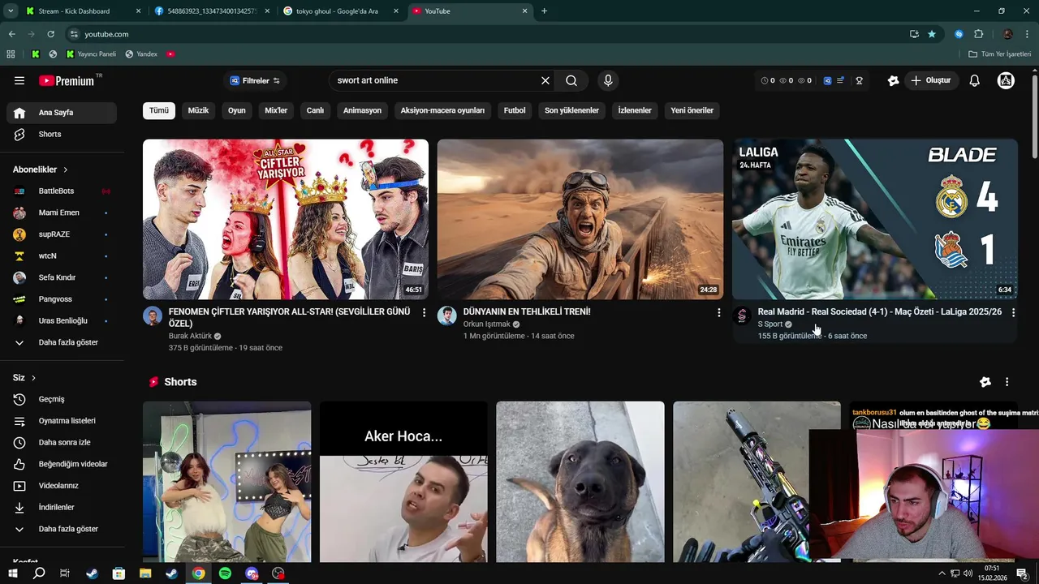Select the Futbol filter chip
The image size is (1039, 584).
[515, 110]
